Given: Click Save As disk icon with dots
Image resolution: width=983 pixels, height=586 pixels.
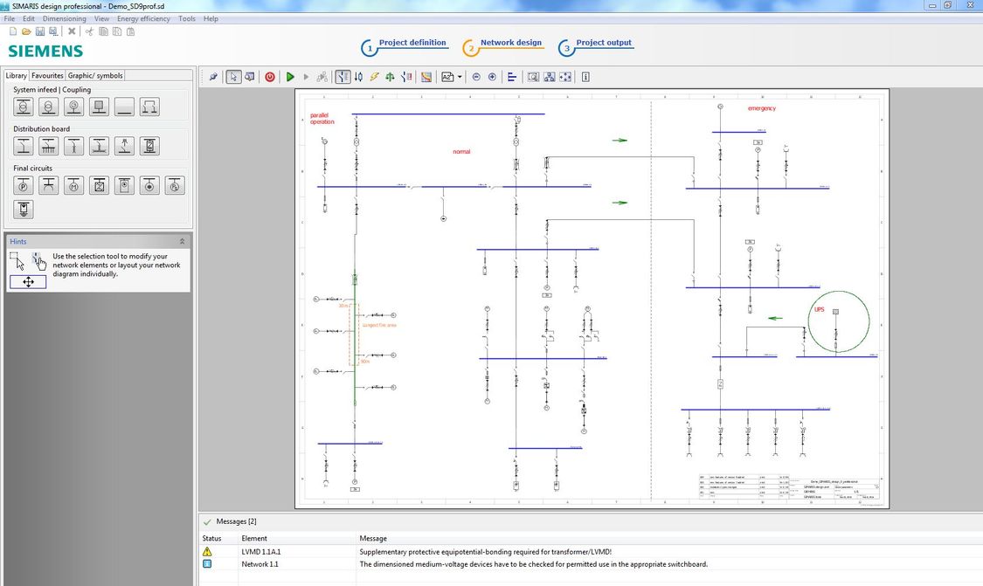Looking at the screenshot, I should [x=53, y=31].
